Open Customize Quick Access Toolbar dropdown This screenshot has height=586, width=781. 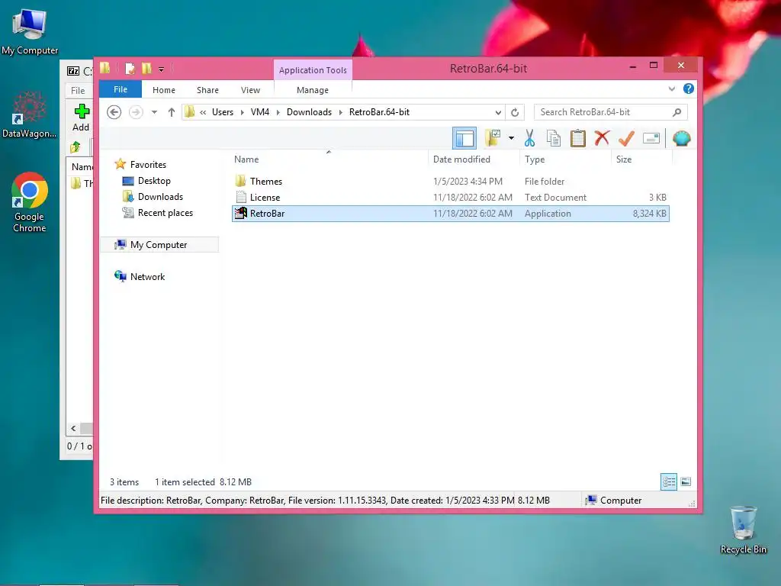[161, 69]
